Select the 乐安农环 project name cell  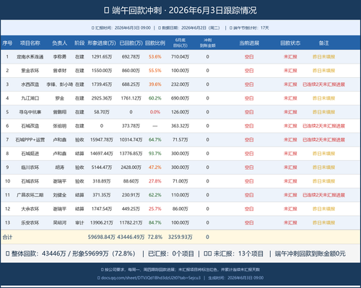point(30,223)
